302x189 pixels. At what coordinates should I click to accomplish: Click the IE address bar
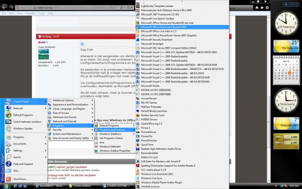point(68,8)
